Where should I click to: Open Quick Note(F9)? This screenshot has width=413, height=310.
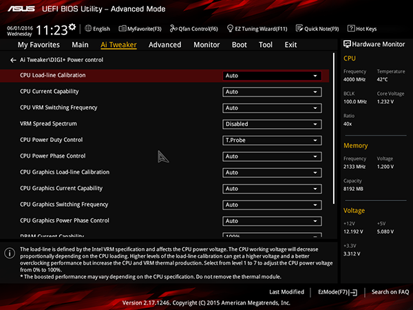point(321,29)
